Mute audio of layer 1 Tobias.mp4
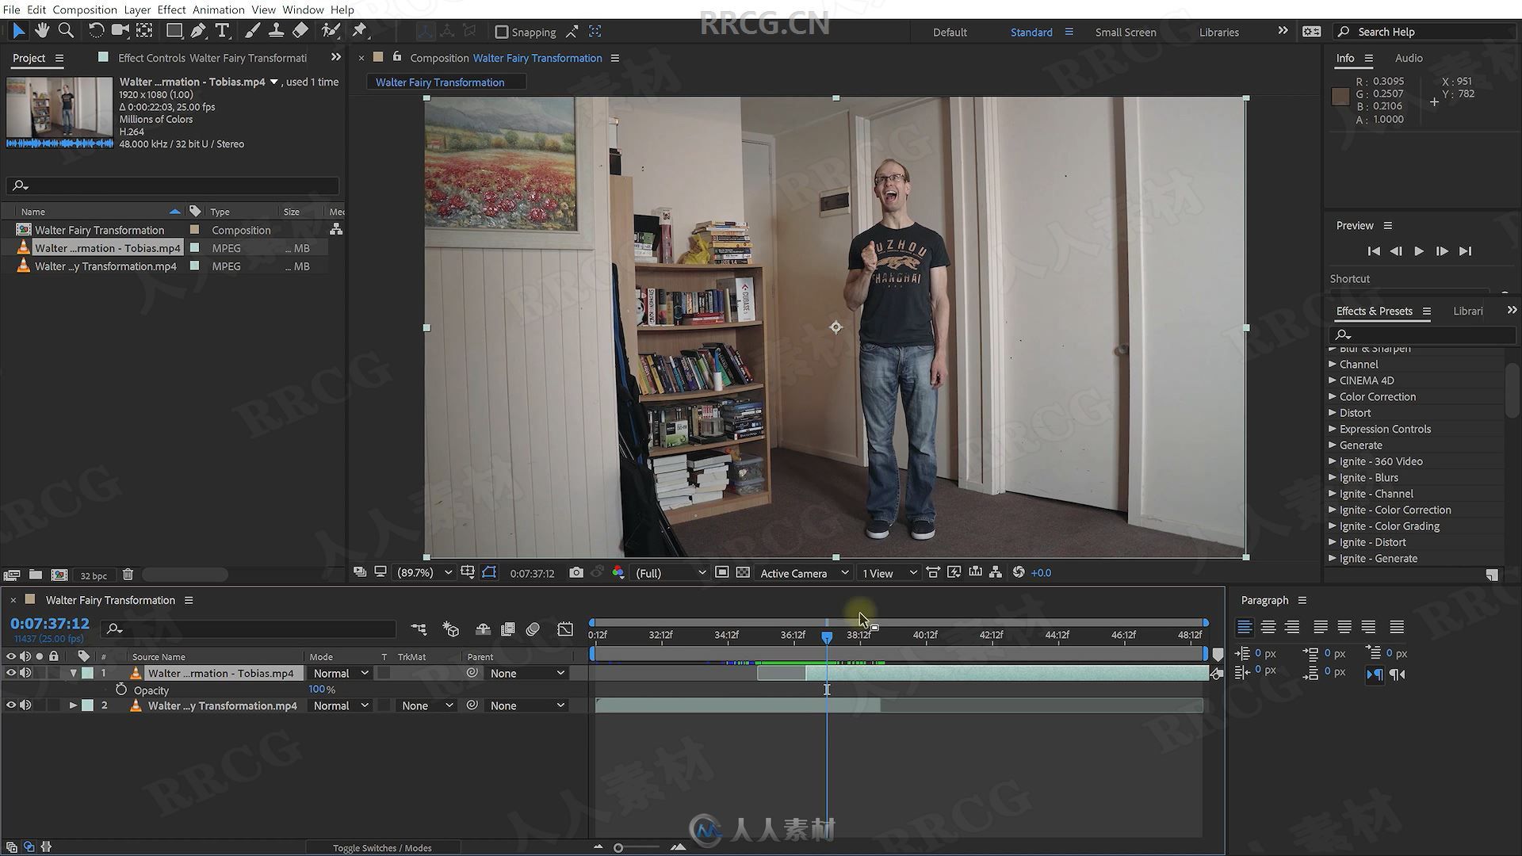This screenshot has width=1522, height=856. click(25, 673)
